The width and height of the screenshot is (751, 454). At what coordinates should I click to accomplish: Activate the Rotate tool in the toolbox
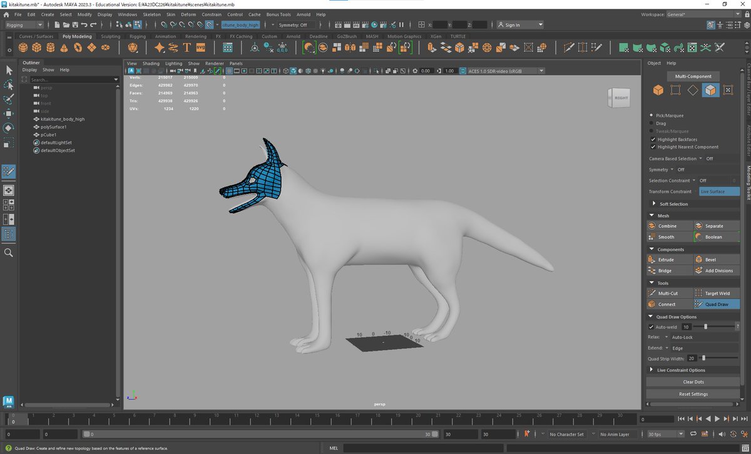9,128
